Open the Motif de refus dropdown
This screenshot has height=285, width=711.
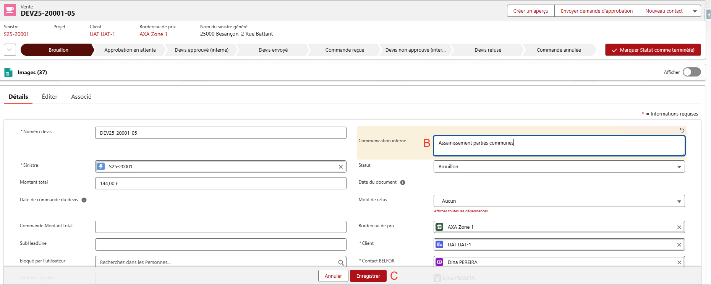click(559, 201)
